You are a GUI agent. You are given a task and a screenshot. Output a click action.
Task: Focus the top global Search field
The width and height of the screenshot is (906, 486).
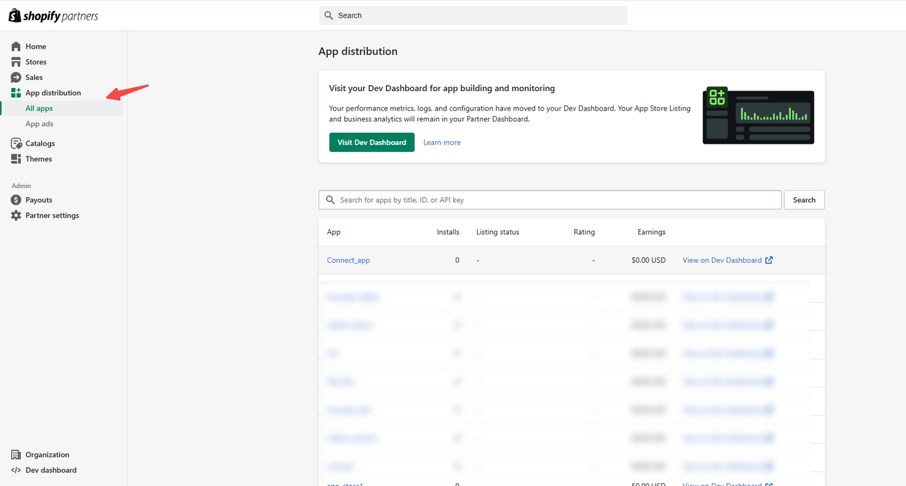point(473,15)
